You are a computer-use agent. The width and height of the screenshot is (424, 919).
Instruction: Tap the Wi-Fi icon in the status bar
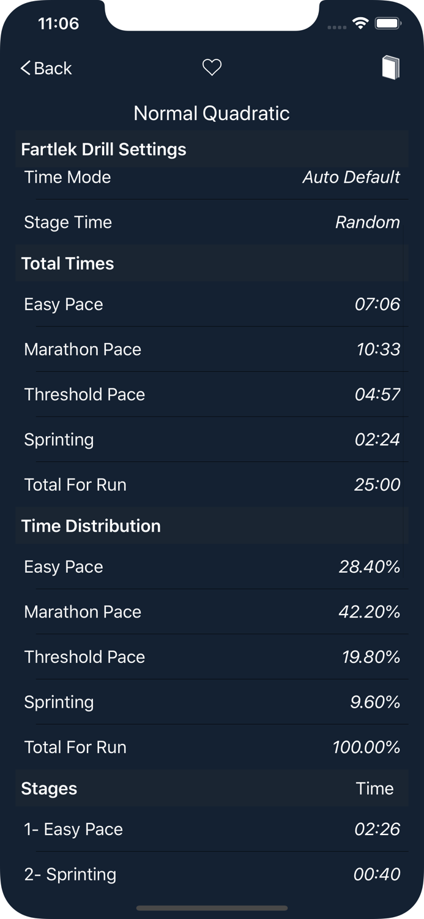pos(361,24)
